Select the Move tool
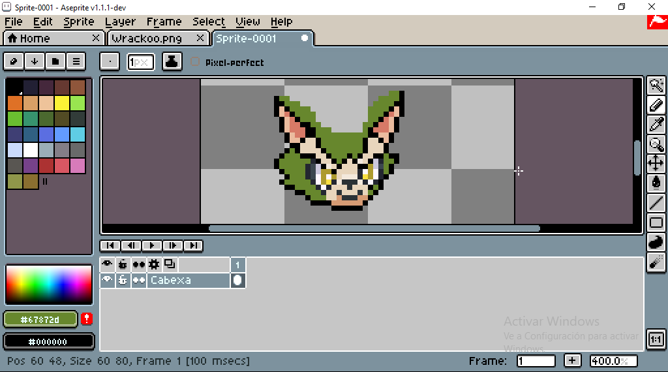The height and width of the screenshot is (372, 668). (656, 163)
